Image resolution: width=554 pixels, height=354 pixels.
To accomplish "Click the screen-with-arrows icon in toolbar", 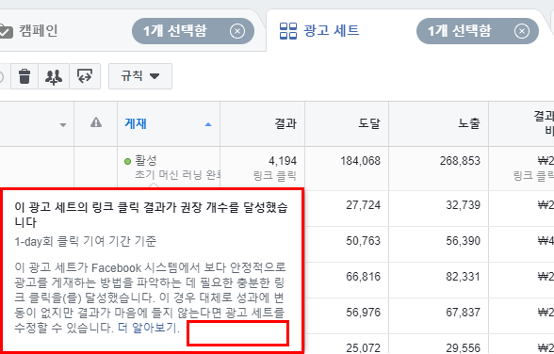I will pos(85,76).
